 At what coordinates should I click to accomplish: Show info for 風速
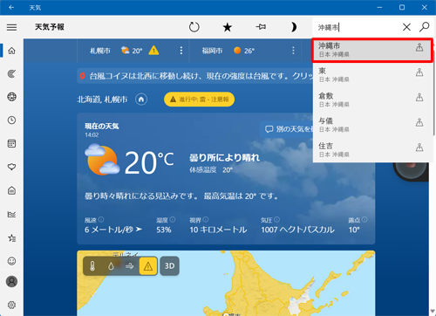[x=101, y=220]
